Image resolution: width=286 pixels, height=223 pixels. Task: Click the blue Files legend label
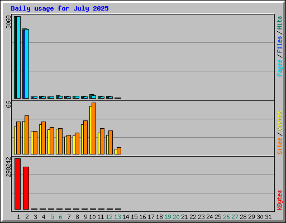tap(280, 45)
